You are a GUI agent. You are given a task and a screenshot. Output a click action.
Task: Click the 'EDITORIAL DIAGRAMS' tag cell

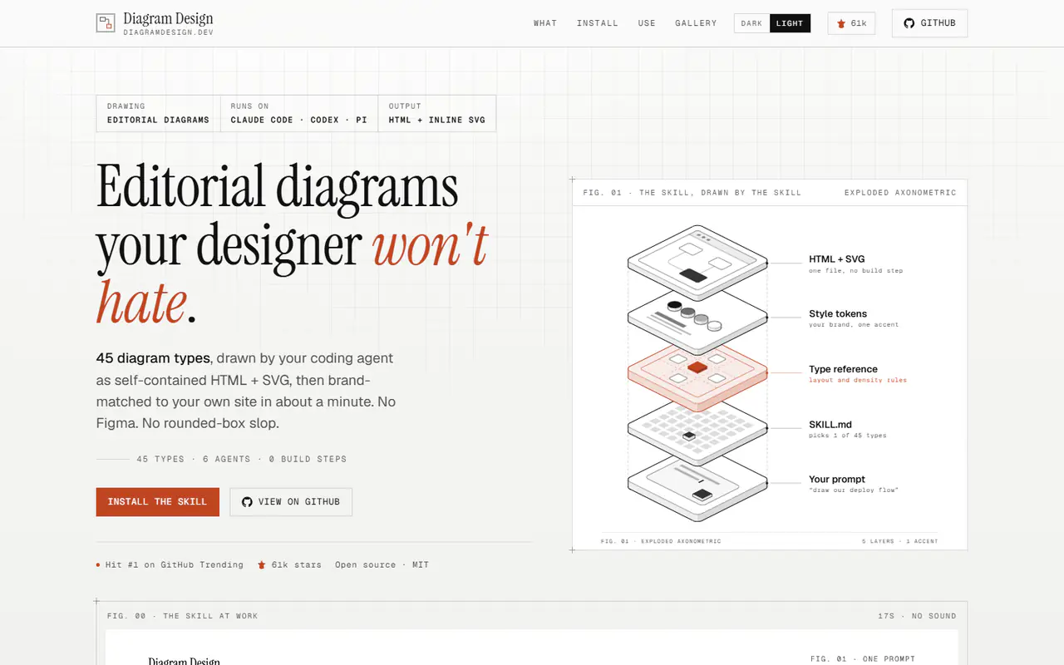pyautogui.click(x=158, y=114)
